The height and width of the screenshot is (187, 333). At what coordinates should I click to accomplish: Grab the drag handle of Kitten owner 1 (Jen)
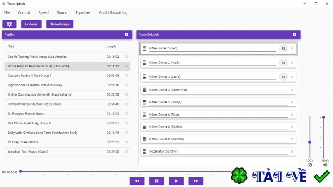click(144, 49)
